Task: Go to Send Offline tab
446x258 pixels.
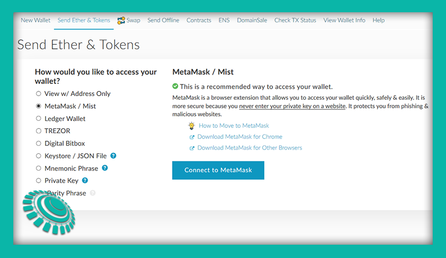Action: pyautogui.click(x=164, y=20)
